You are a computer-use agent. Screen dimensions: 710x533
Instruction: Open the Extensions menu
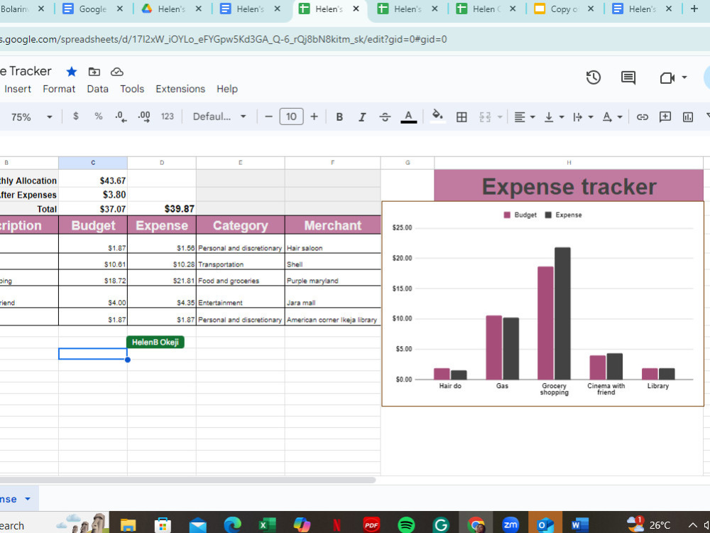(180, 89)
